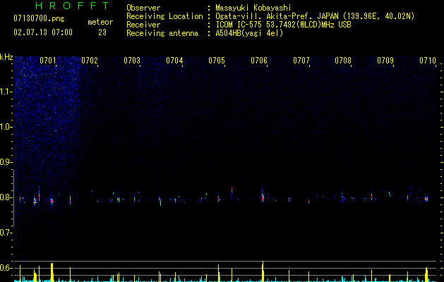Click the 0705 time marker
This screenshot has height=282, width=444.
[x=217, y=61]
